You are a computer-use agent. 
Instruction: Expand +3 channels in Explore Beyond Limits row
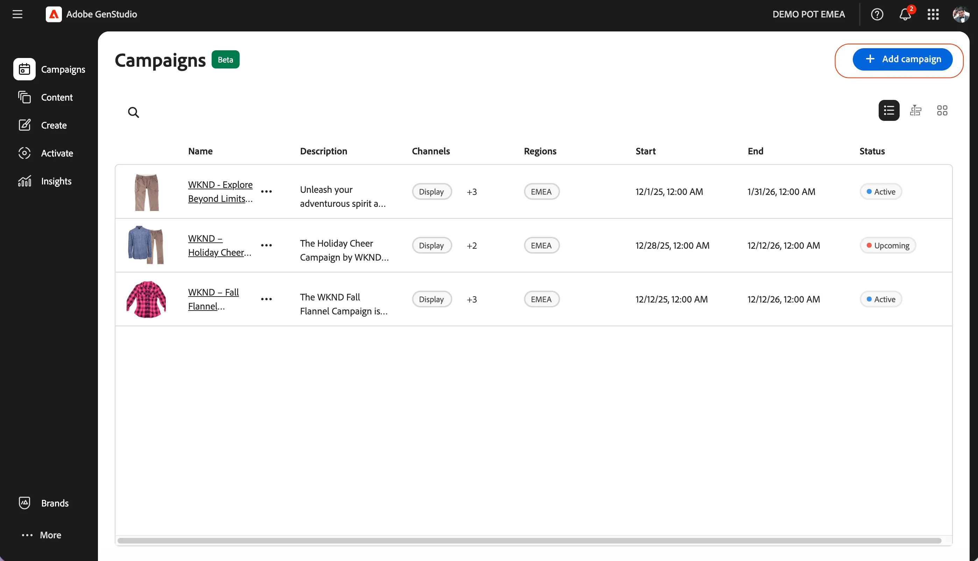(472, 192)
